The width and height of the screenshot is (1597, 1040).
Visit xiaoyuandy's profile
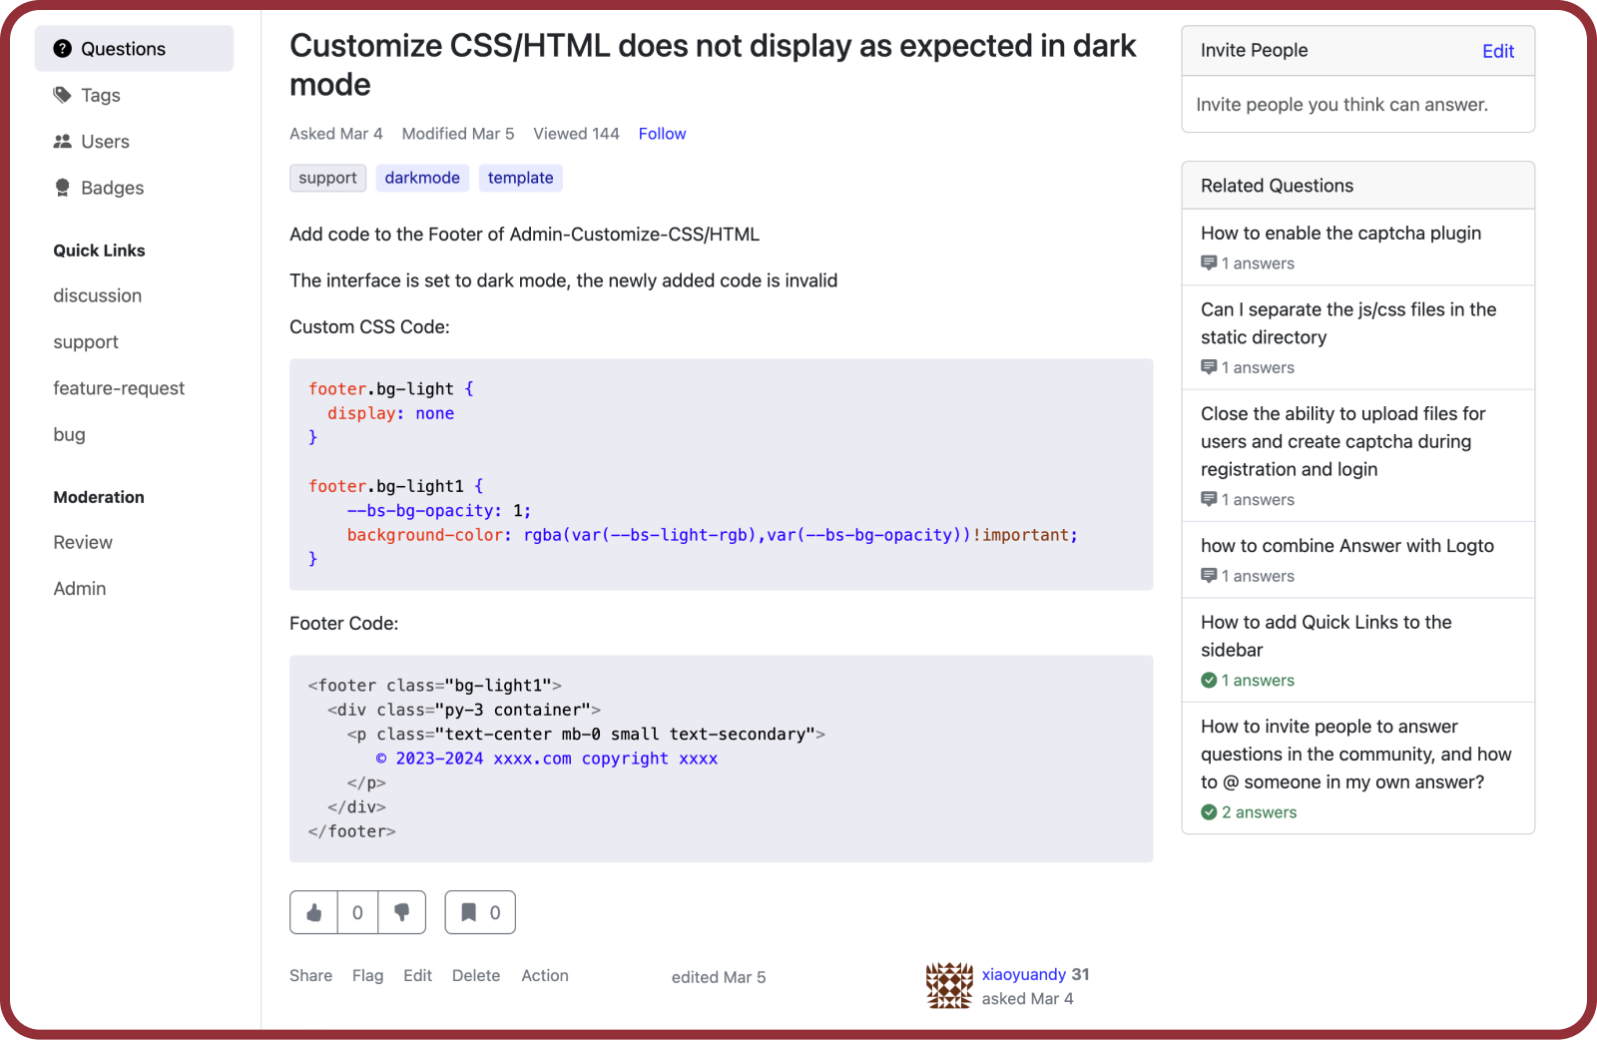1024,974
